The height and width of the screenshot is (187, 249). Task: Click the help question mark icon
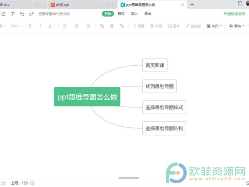[x=32, y=183]
